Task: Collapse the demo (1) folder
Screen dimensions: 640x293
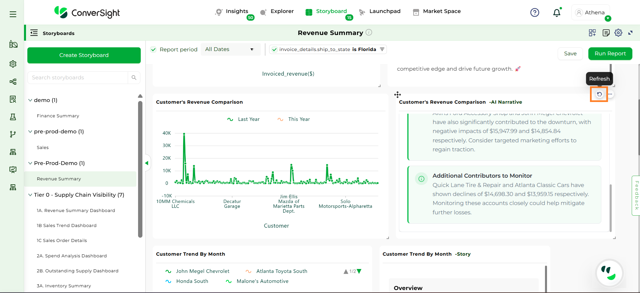Action: (30, 100)
